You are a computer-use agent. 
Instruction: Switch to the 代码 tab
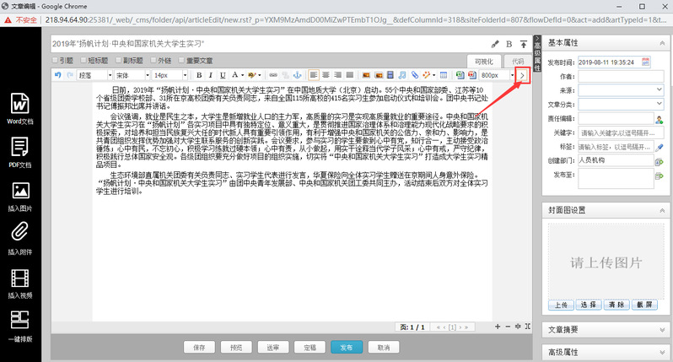pos(518,62)
